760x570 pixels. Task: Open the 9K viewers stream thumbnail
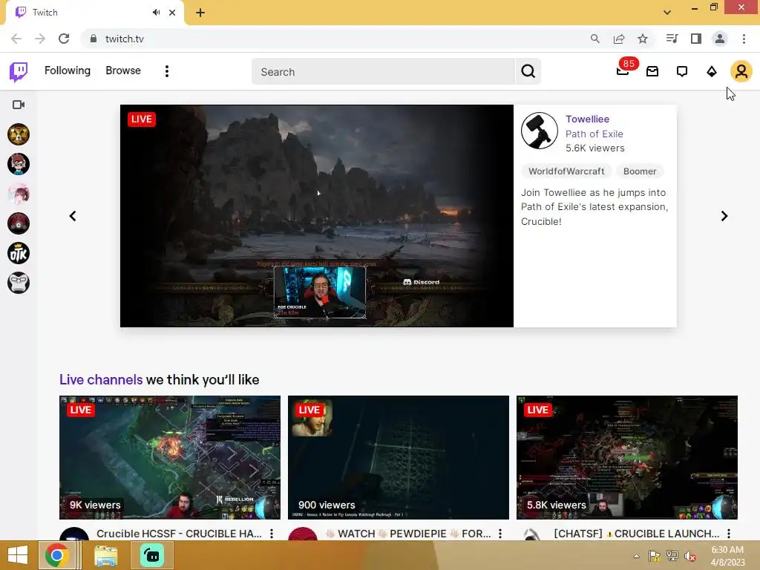tap(170, 457)
